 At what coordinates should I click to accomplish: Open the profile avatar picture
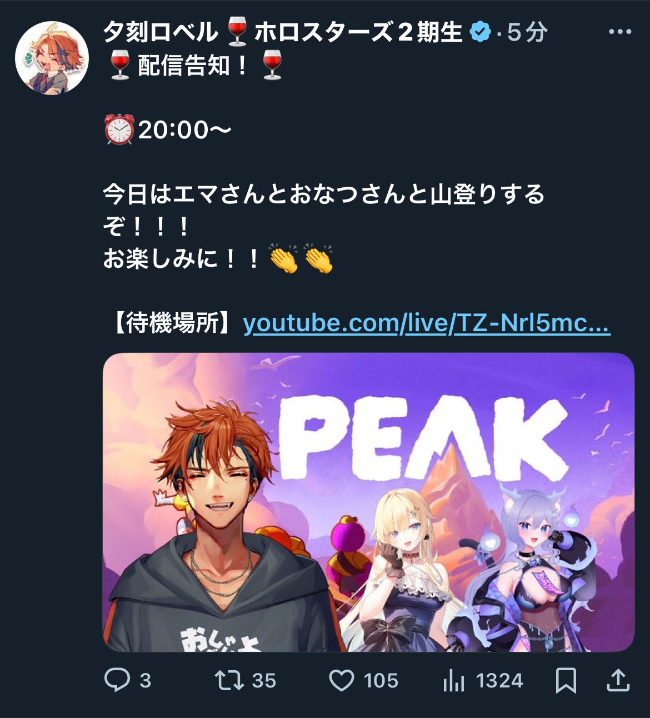tap(52, 58)
